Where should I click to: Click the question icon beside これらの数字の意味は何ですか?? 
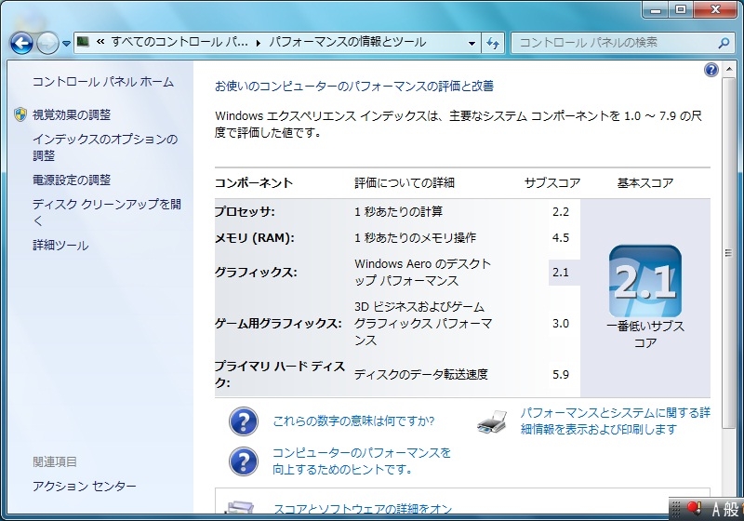click(x=244, y=421)
